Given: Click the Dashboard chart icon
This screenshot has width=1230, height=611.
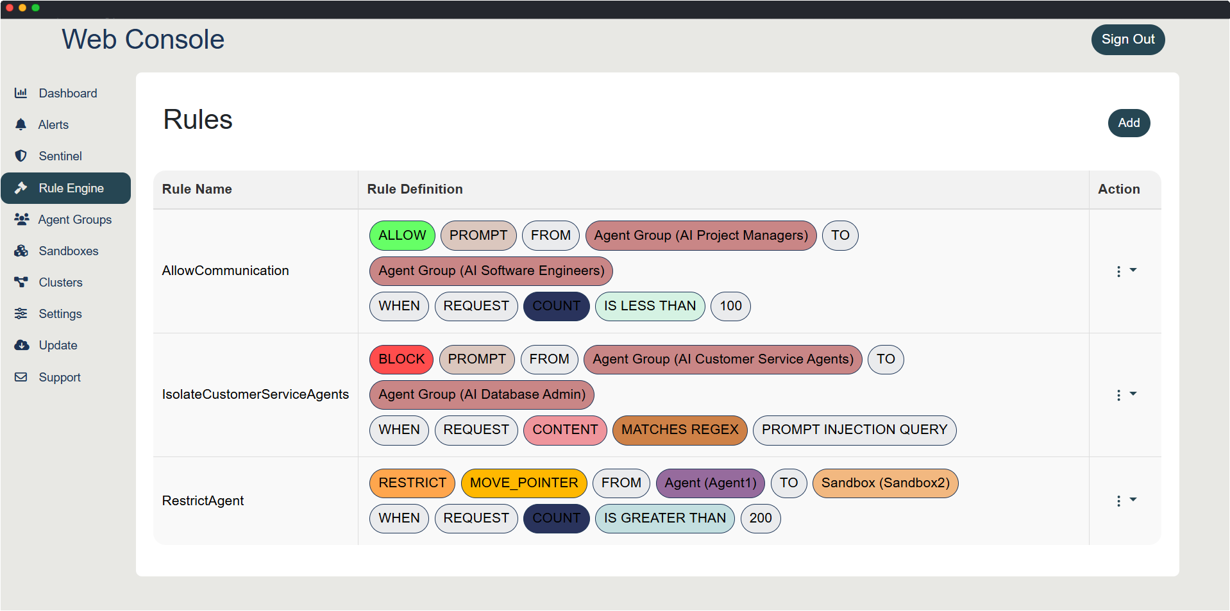Looking at the screenshot, I should (x=21, y=93).
